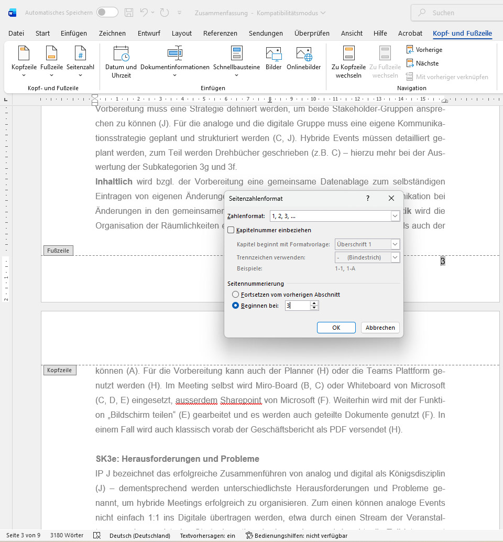Image resolution: width=503 pixels, height=542 pixels.
Task: Click the Beginnen bei number field
Action: point(298,306)
